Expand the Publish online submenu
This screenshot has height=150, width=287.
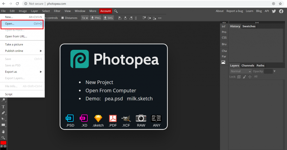(x=22, y=51)
